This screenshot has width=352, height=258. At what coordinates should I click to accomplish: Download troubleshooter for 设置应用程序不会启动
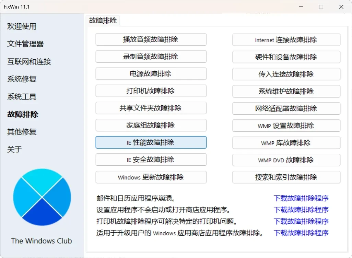301,210
